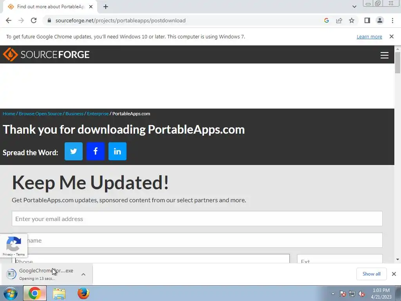The height and width of the screenshot is (301, 401).
Task: Click the network tray icon
Action: (352, 294)
